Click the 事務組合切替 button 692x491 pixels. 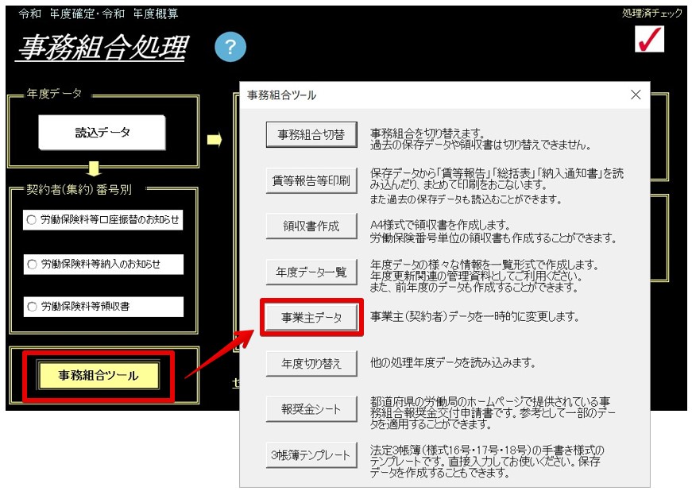point(311,134)
